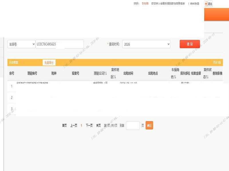
Task: Select row number 2 in table
Action: click(12, 97)
